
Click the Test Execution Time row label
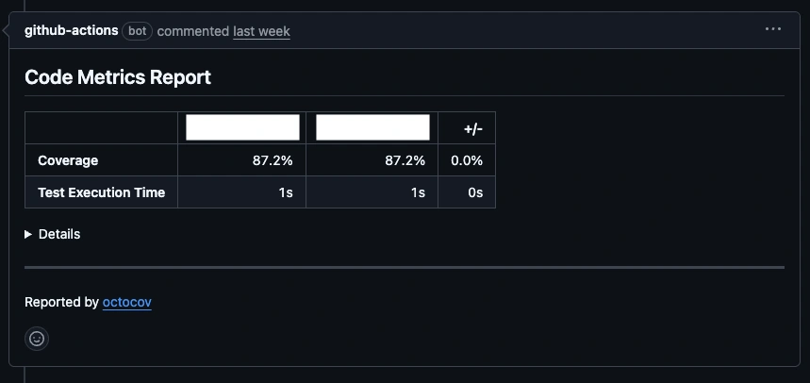point(101,192)
